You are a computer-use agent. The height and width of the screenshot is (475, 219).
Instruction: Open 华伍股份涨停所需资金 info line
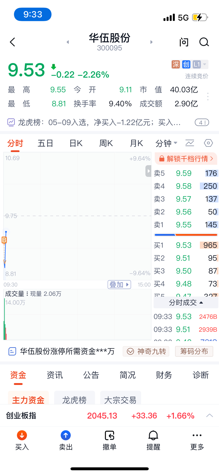(x=62, y=351)
